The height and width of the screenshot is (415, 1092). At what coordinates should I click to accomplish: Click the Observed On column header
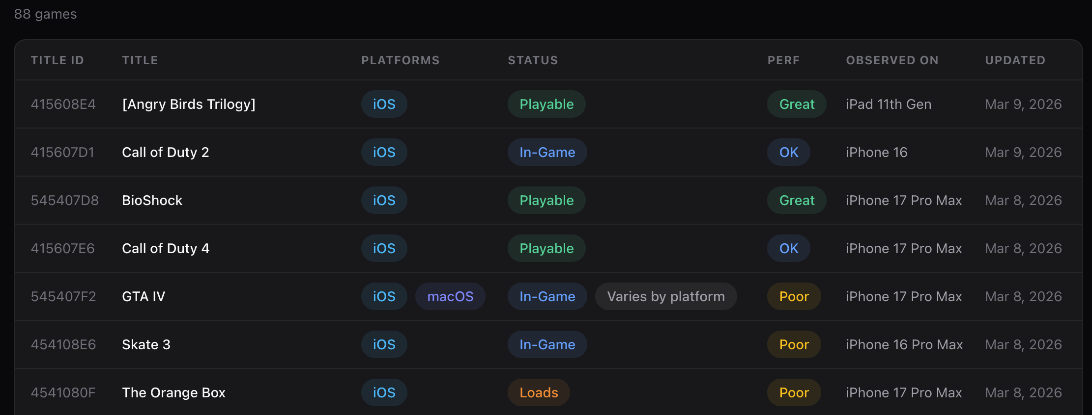pyautogui.click(x=892, y=60)
